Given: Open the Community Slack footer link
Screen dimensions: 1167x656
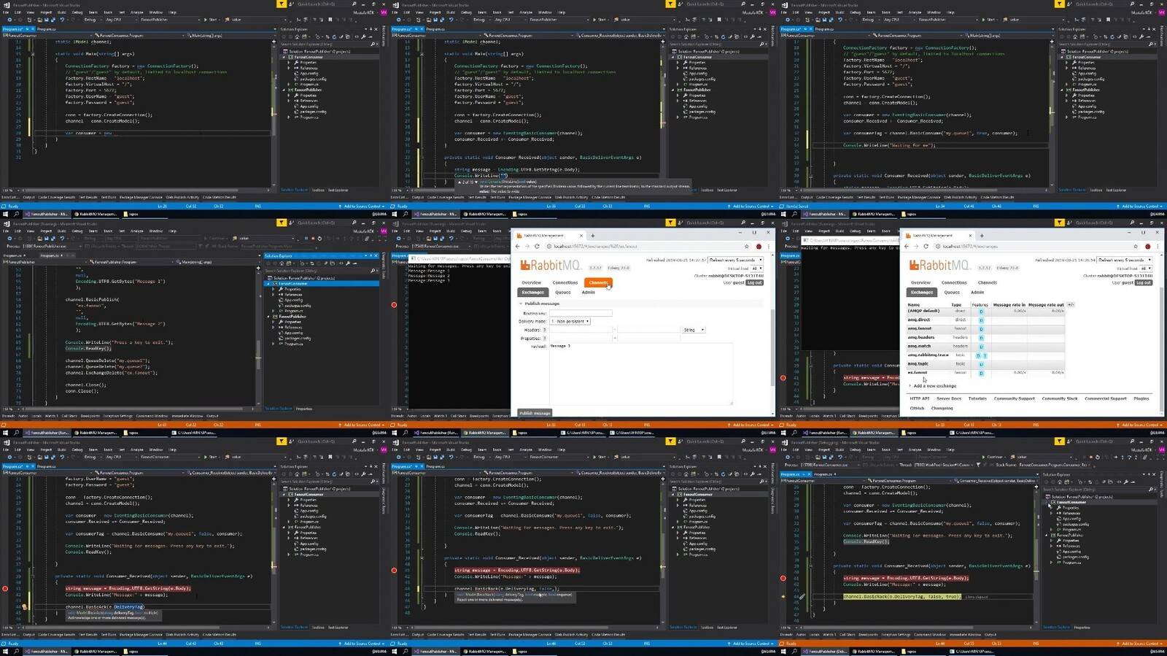Looking at the screenshot, I should (x=1060, y=398).
